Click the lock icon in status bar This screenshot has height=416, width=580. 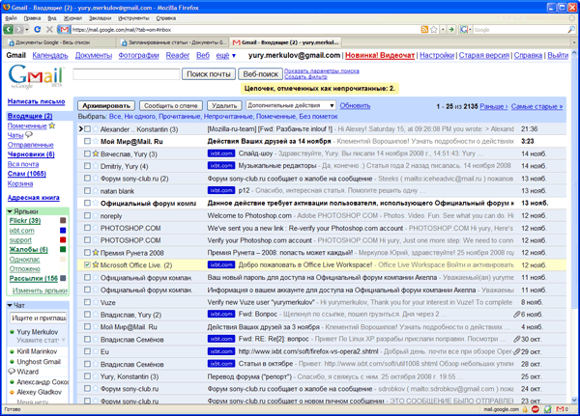525,409
